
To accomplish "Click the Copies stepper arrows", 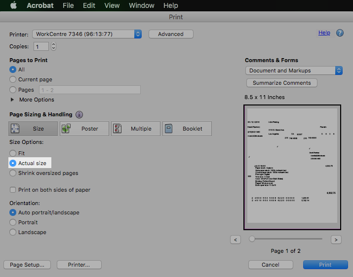I will pyautogui.click(x=53, y=46).
